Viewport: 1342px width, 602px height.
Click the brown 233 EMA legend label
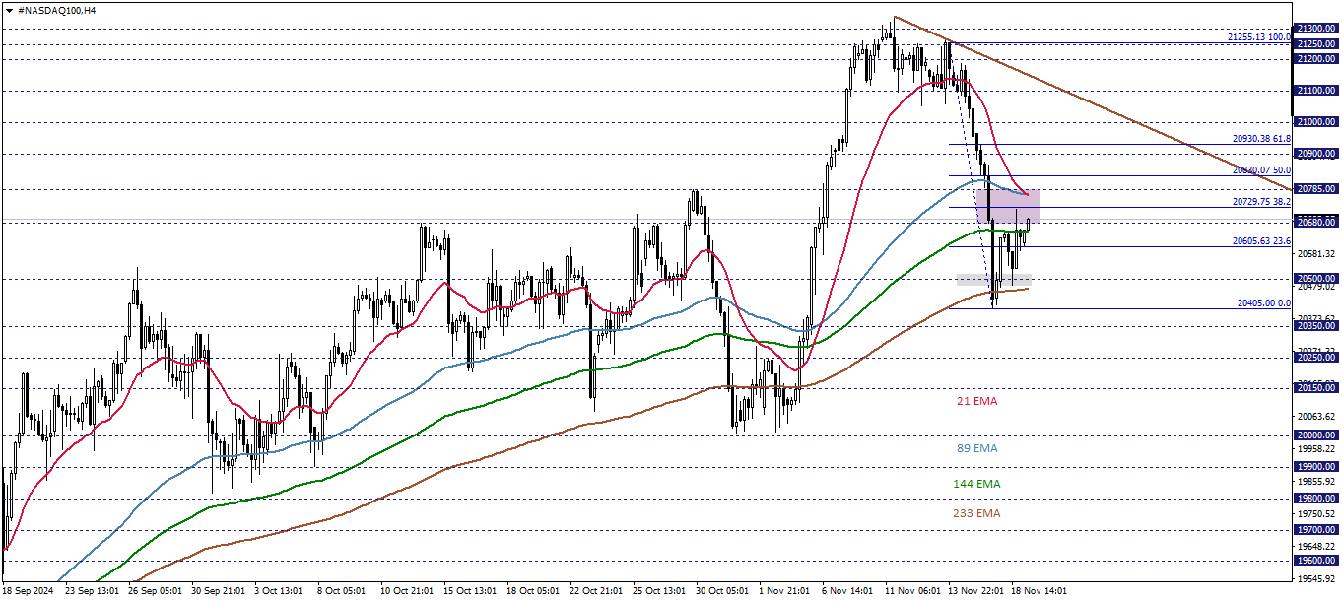(976, 513)
